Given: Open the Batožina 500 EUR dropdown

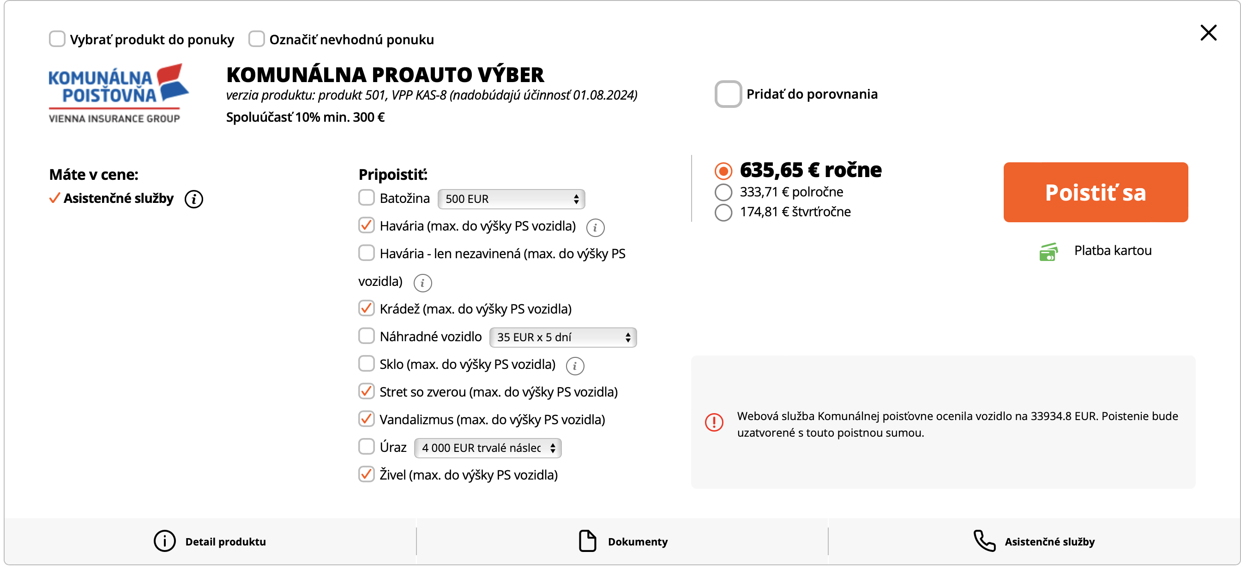Looking at the screenshot, I should [511, 199].
